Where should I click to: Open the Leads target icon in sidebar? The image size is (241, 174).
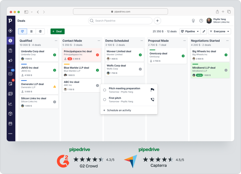click(x=10, y=31)
